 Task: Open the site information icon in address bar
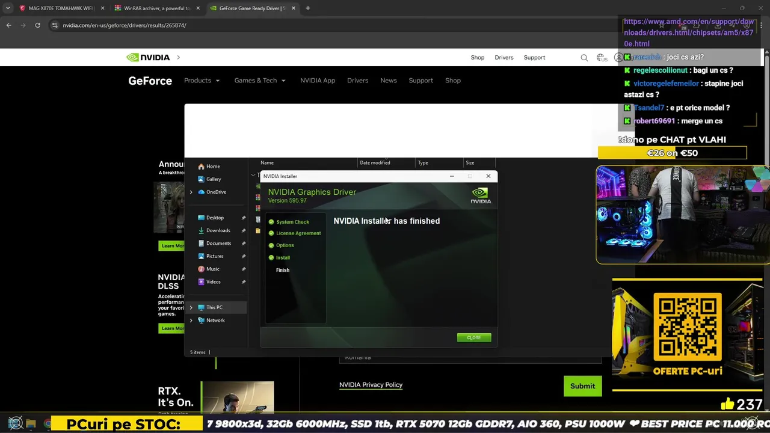coord(55,25)
